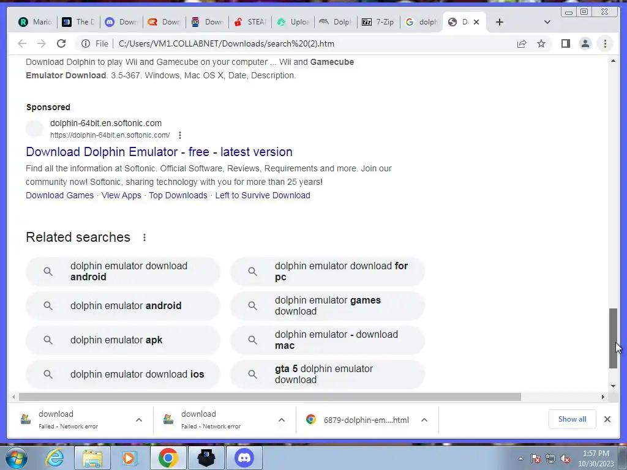Viewport: 627px width, 470px height.
Task: Search dolphin emulator download android
Action: (x=122, y=271)
